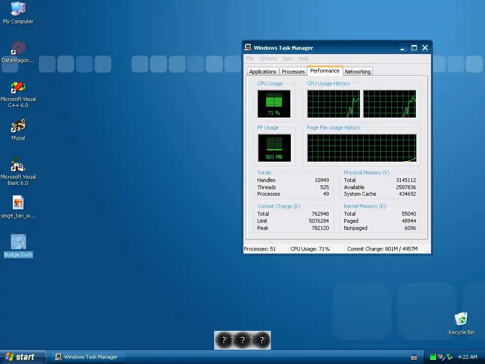Viewport: 485px width, 364px height.
Task: Click Commit Charge Total value 762948
Action: [x=320, y=214]
